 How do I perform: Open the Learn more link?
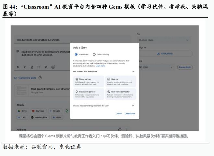click(100, 66)
